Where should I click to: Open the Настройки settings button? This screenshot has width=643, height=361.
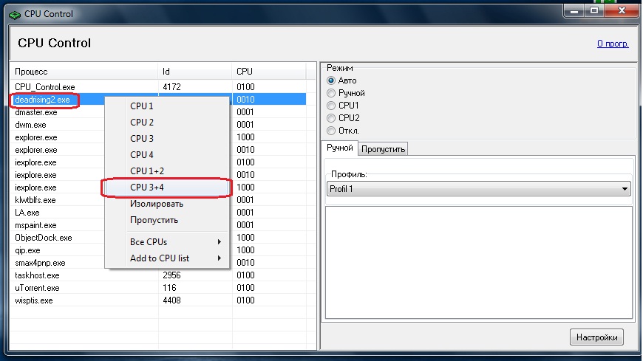click(x=596, y=337)
